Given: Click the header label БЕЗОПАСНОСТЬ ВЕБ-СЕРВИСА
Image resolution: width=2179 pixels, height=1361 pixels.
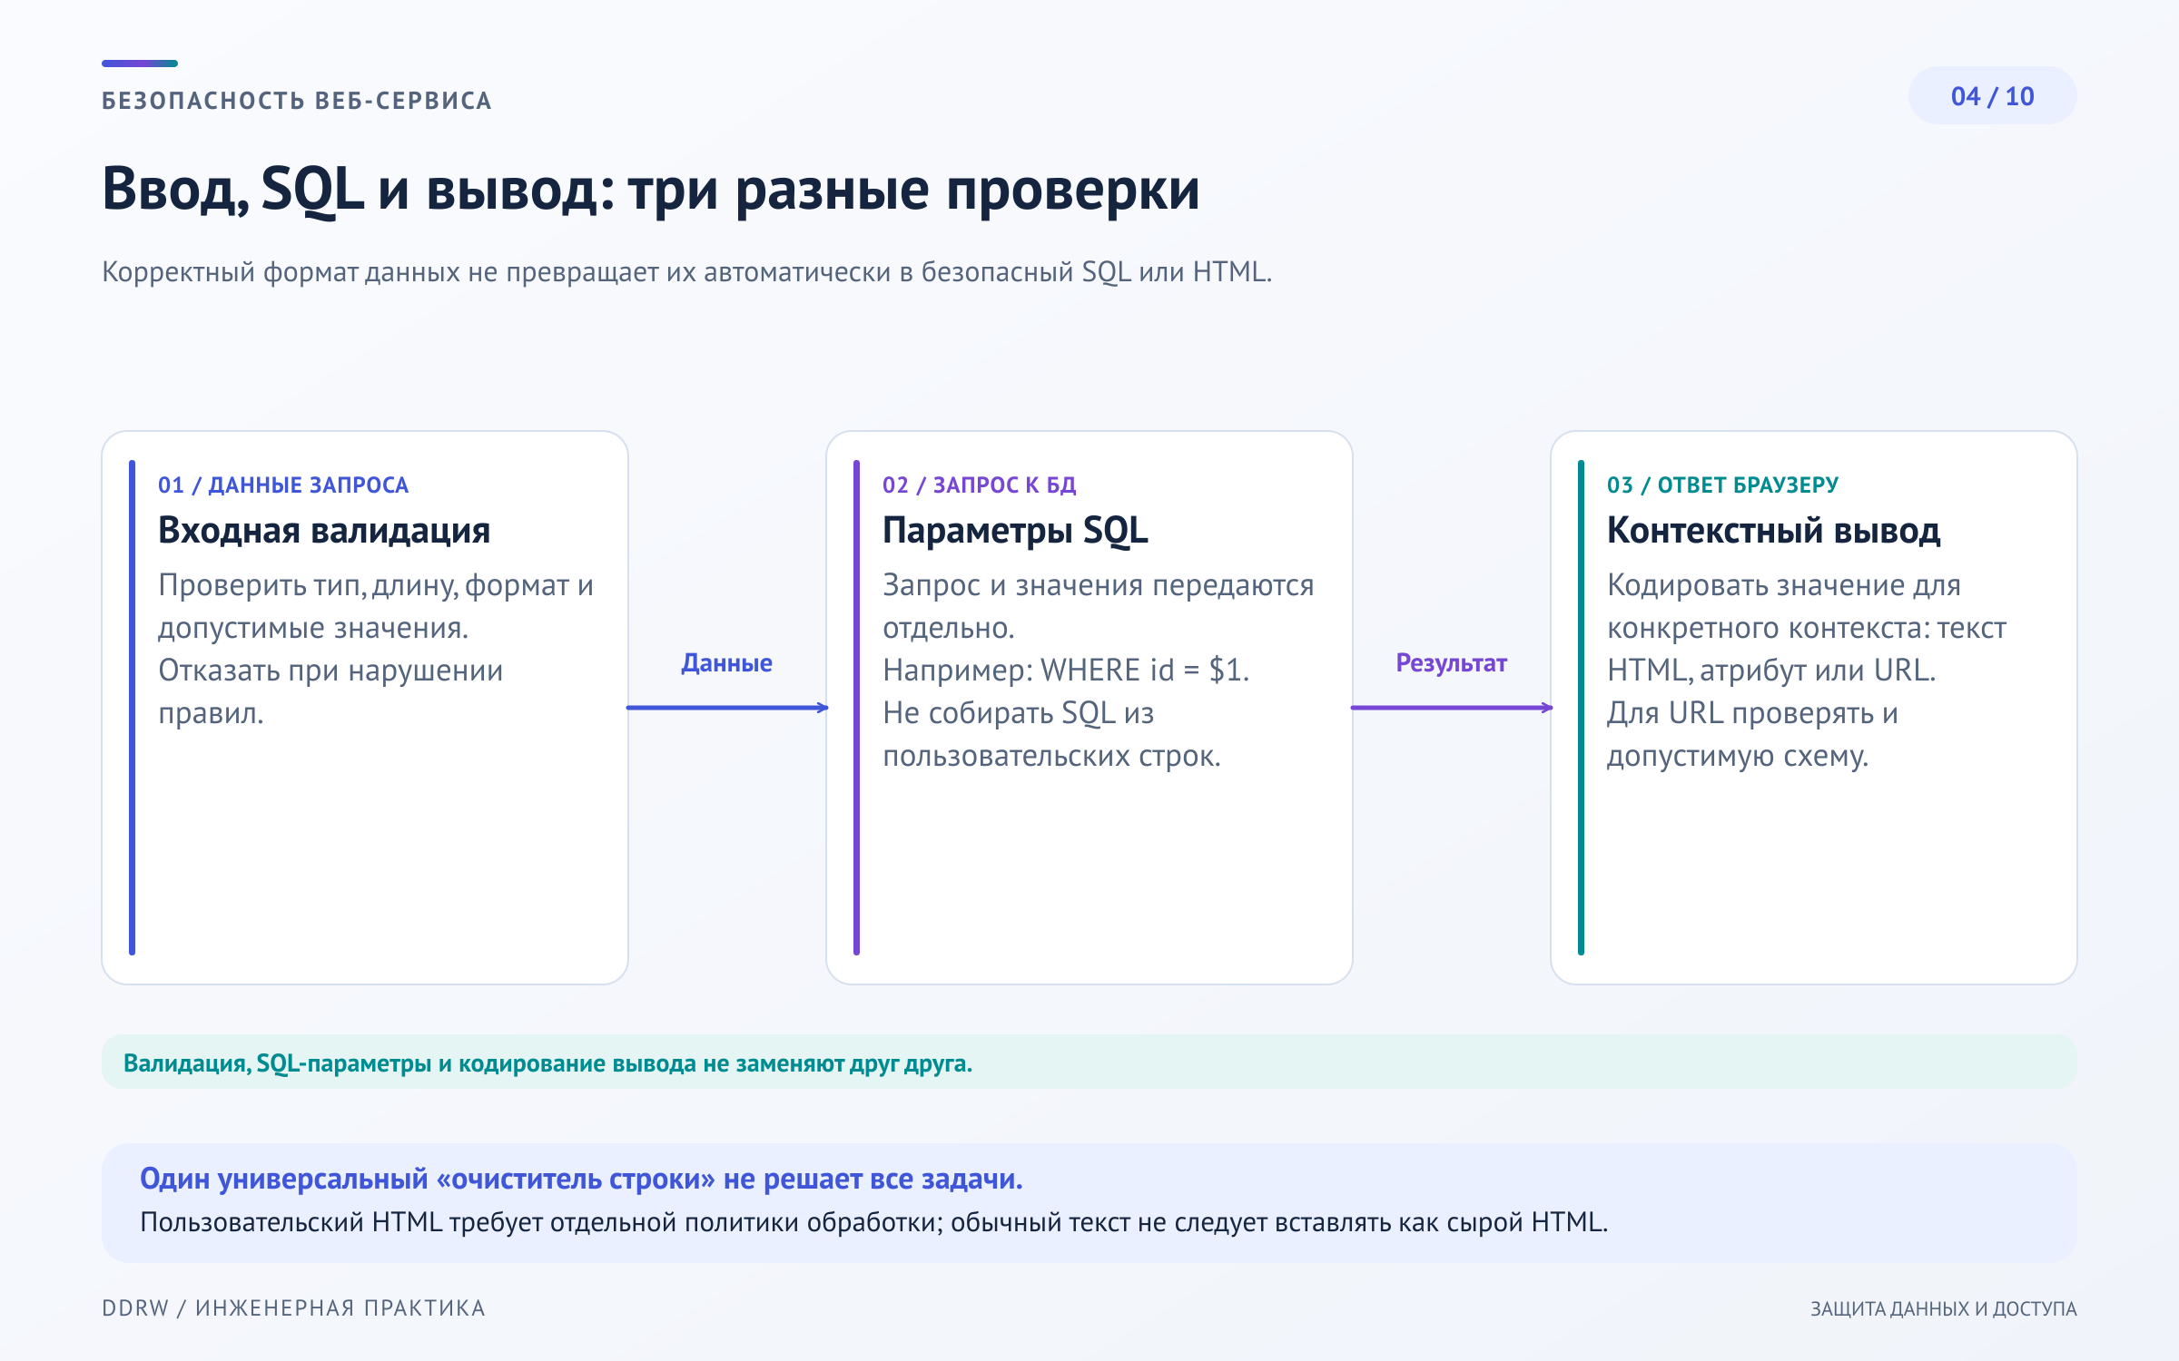Looking at the screenshot, I should coord(297,101).
